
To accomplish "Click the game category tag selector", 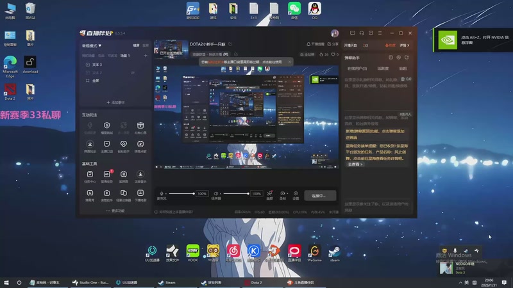I will 210,54.
